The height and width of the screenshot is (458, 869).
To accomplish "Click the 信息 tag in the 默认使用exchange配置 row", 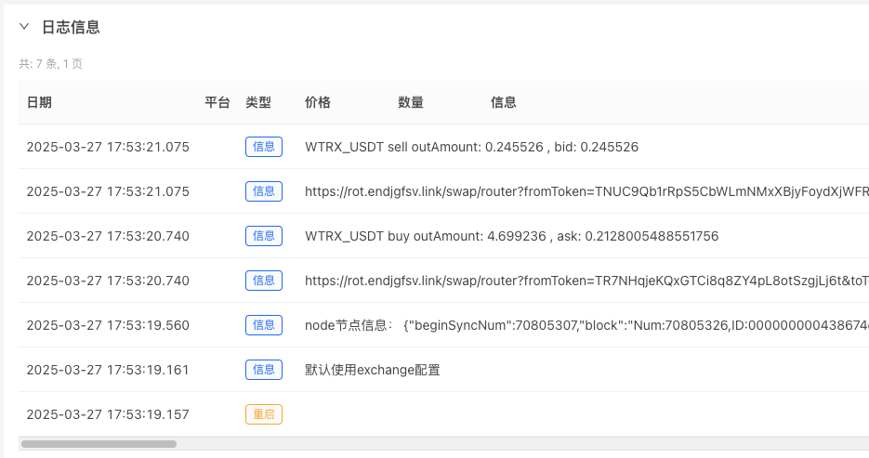I will click(264, 370).
